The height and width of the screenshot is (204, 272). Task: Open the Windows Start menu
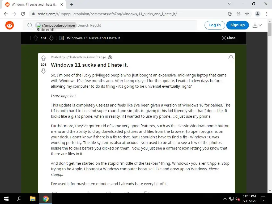6,199
